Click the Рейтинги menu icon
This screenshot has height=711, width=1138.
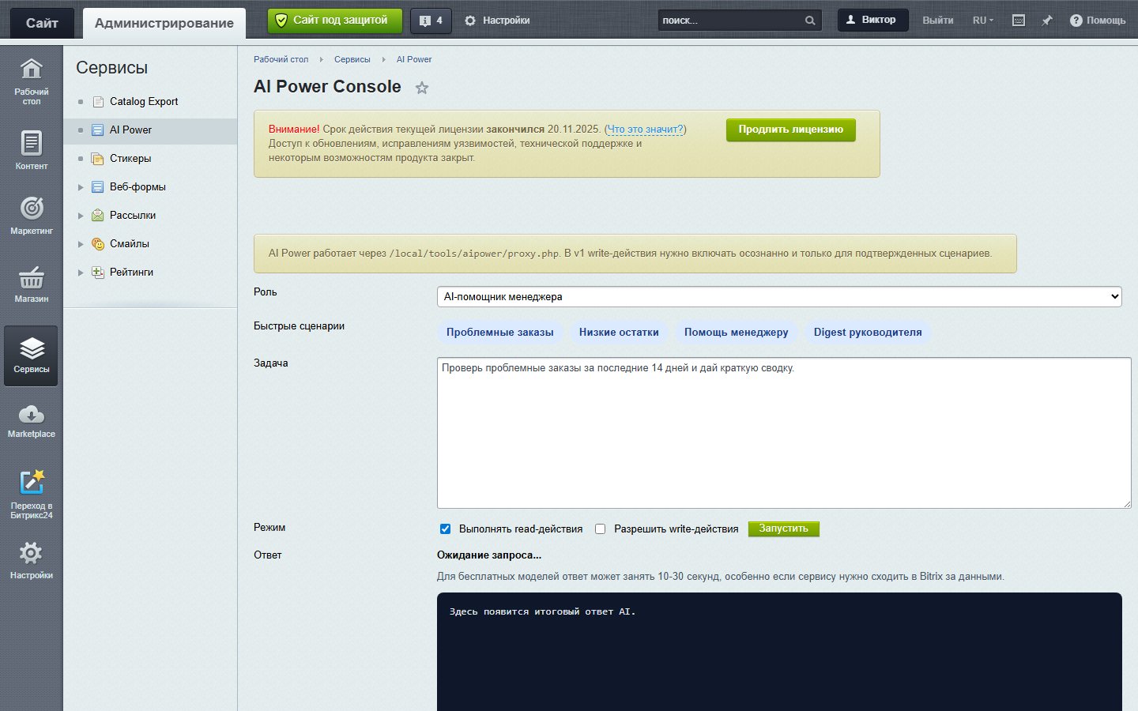tap(98, 273)
